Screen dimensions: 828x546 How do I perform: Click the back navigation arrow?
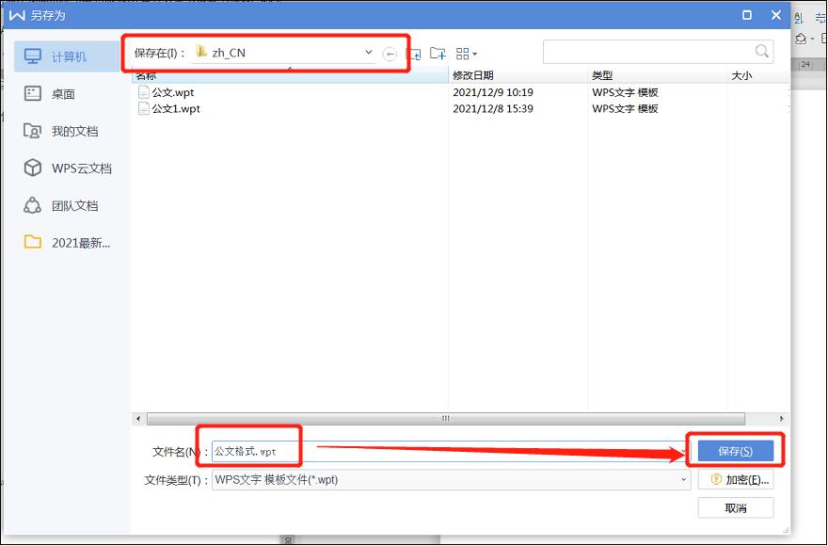click(389, 54)
